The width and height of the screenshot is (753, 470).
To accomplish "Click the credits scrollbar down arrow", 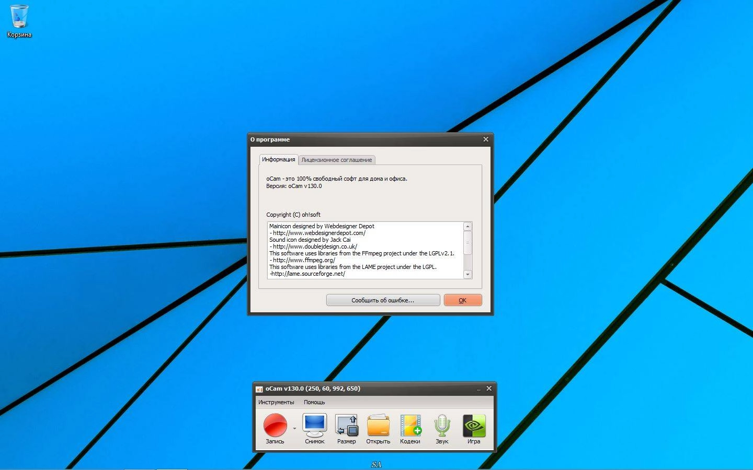I will point(467,274).
